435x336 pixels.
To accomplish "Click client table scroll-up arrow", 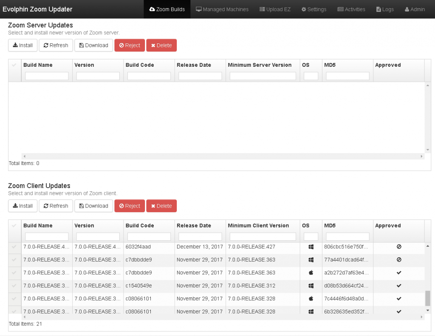I will click(x=428, y=246).
